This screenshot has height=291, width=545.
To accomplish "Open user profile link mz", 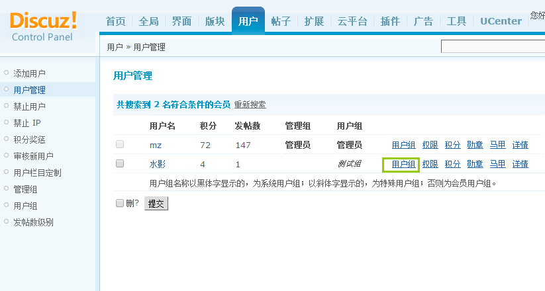I will click(x=156, y=145).
